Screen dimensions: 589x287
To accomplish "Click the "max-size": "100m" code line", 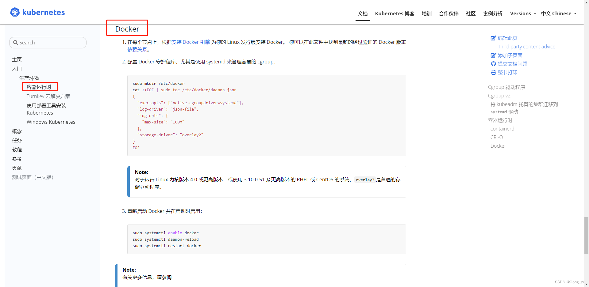I will tap(163, 122).
